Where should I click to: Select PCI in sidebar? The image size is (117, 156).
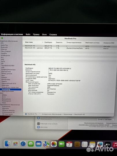[x=2, y=57]
